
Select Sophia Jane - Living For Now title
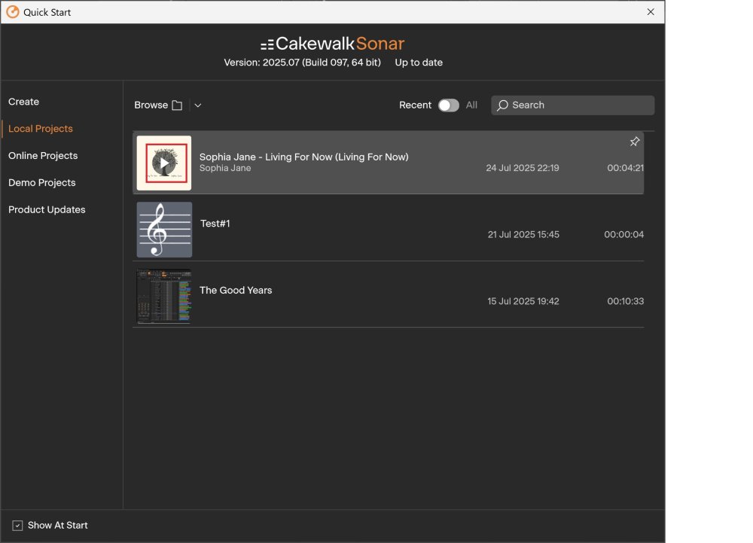tap(304, 157)
